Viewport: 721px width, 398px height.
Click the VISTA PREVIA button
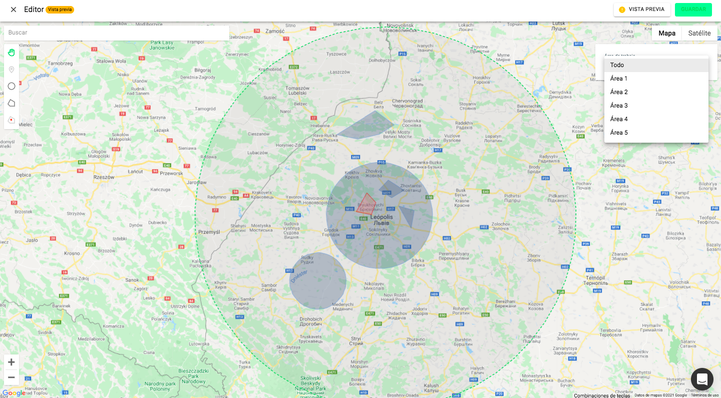point(642,10)
